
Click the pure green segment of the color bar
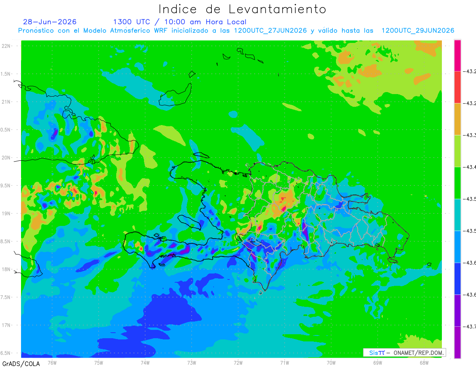pos(457,183)
